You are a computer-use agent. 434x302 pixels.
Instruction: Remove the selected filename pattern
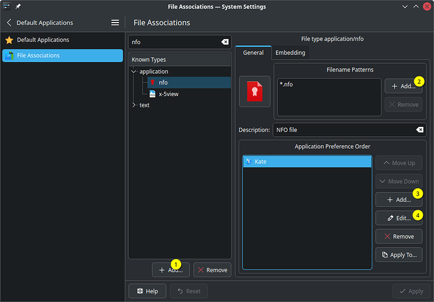pos(403,105)
